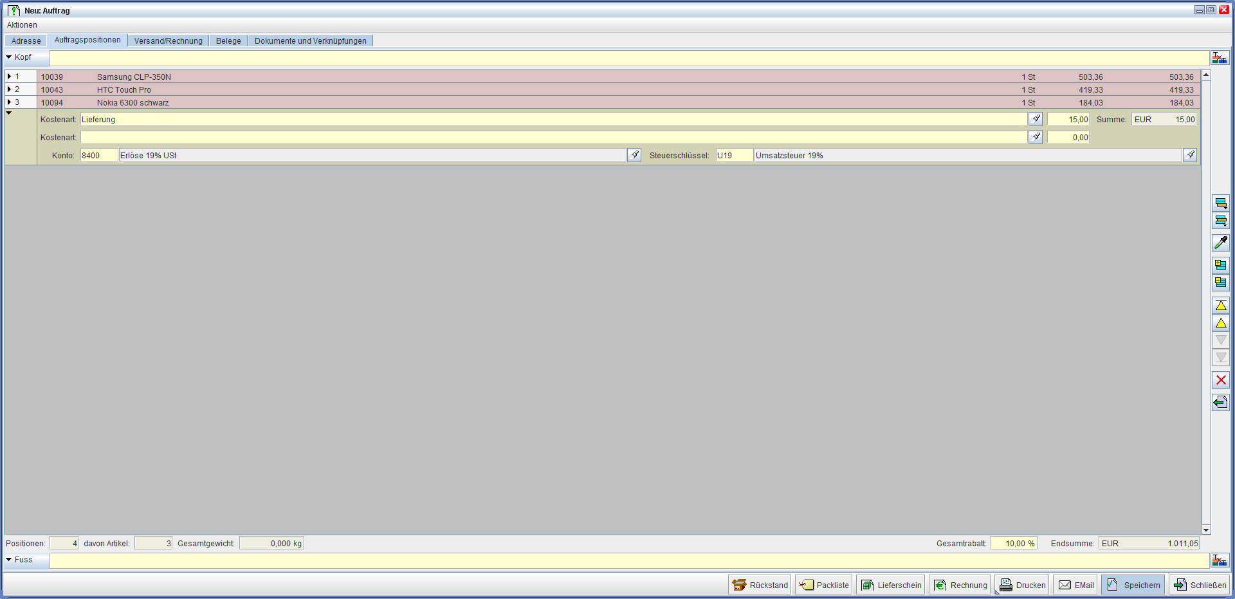
Task: Switch to the Versand/Rechnung tab
Action: (168, 41)
